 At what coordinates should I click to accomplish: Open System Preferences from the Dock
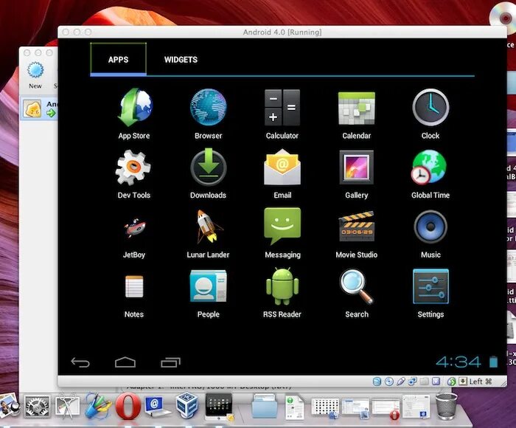[38, 407]
